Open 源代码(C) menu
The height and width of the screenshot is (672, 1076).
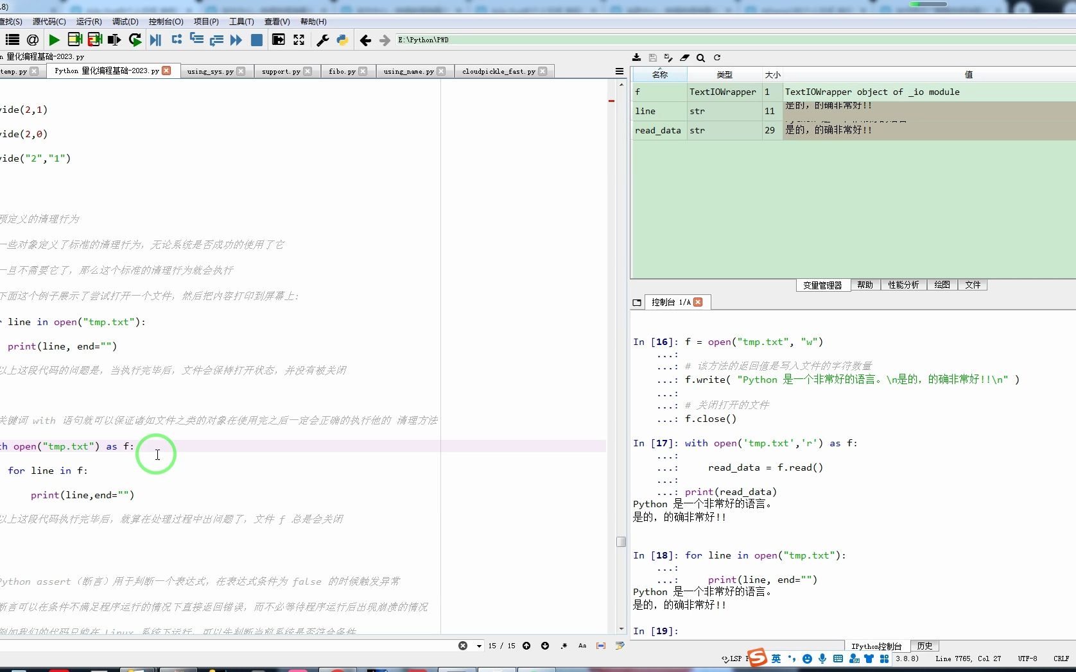point(49,21)
